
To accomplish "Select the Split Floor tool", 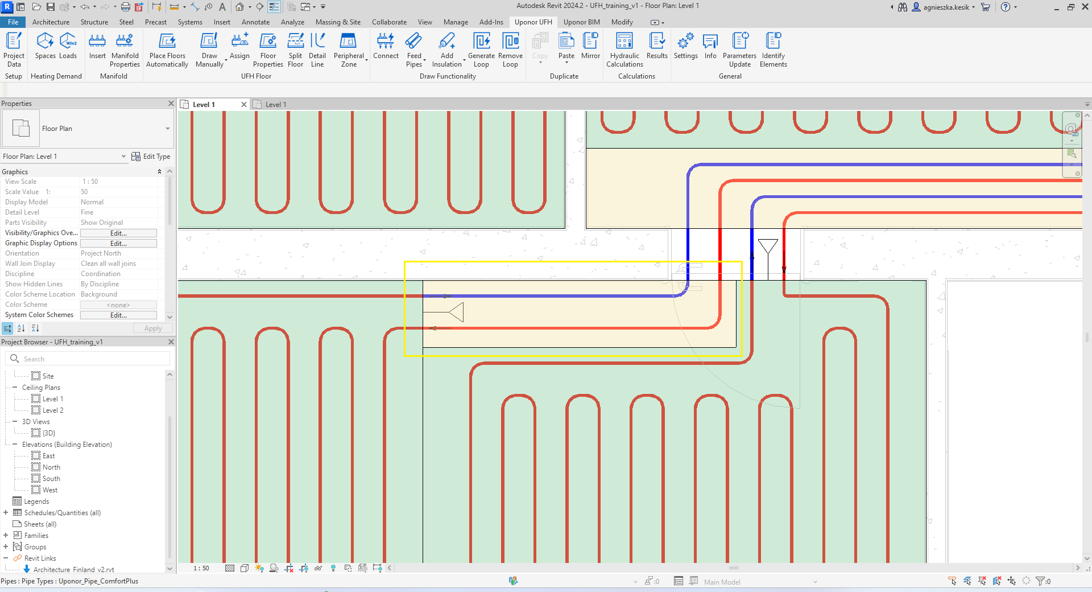I will click(295, 50).
